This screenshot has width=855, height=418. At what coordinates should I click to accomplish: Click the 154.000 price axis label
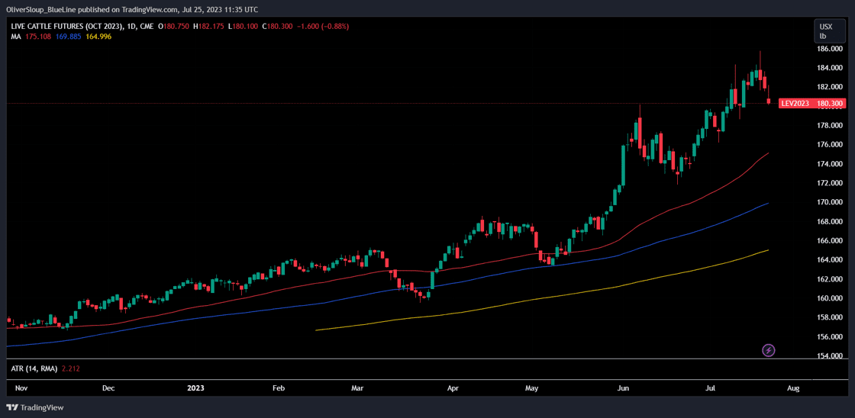[829, 356]
